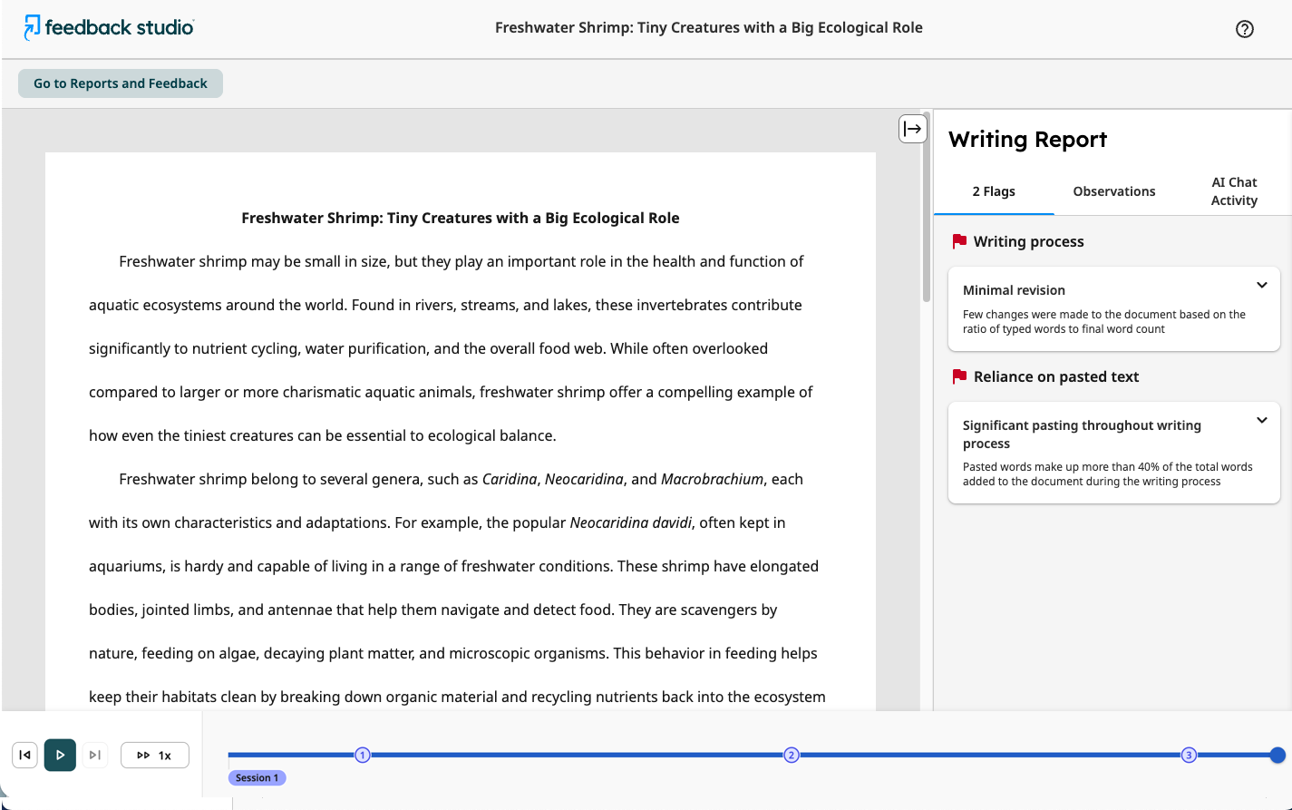Play the writing process replay

60,755
